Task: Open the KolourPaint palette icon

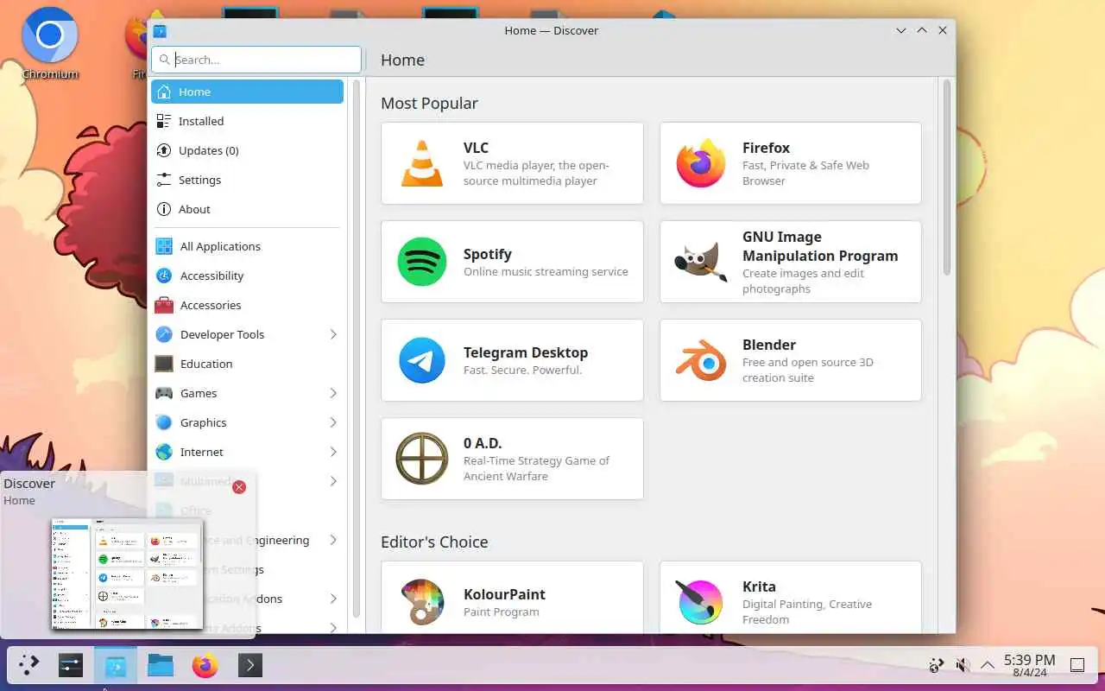Action: coord(422,602)
